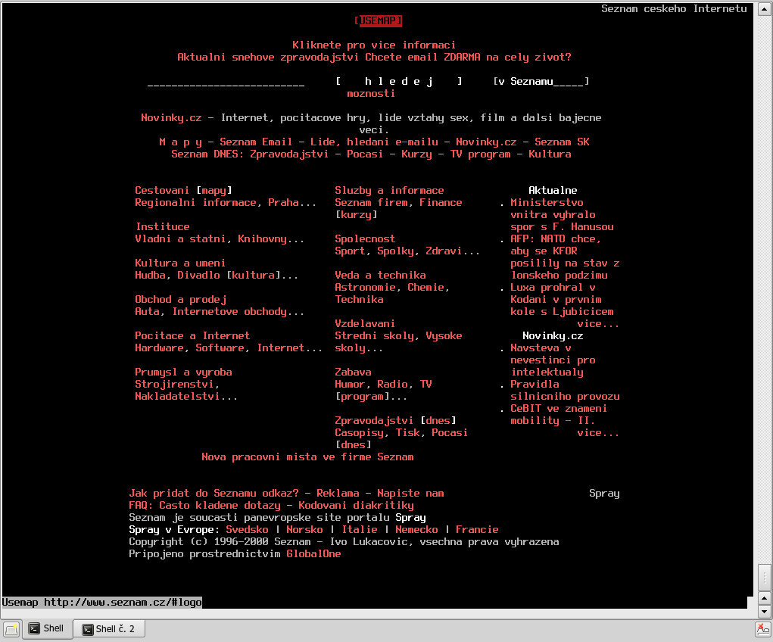773x642 pixels.
Task: Open the Ministerstvo vnitra news headline
Action: [562, 215]
